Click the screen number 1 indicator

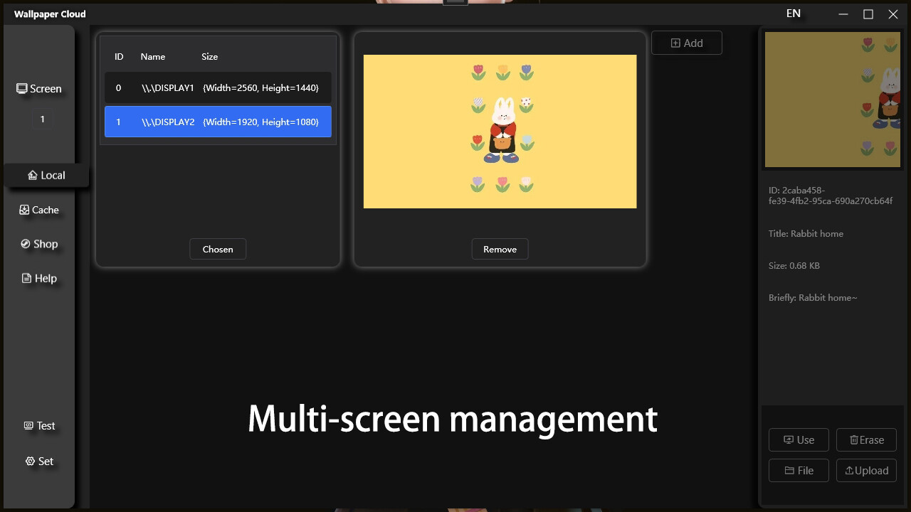pos(42,119)
